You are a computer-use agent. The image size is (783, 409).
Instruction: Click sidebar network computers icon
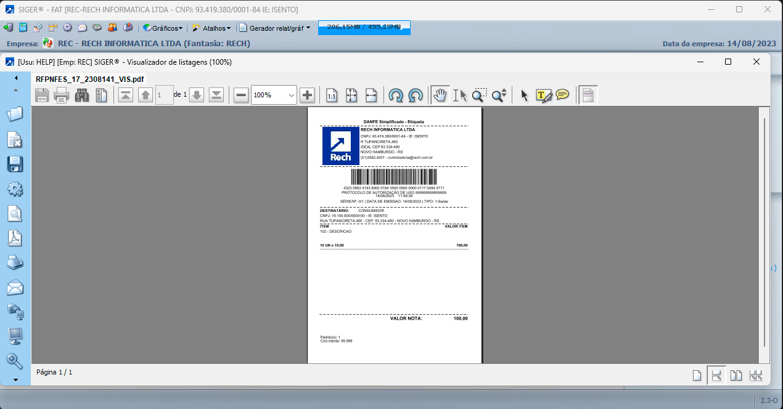click(15, 312)
